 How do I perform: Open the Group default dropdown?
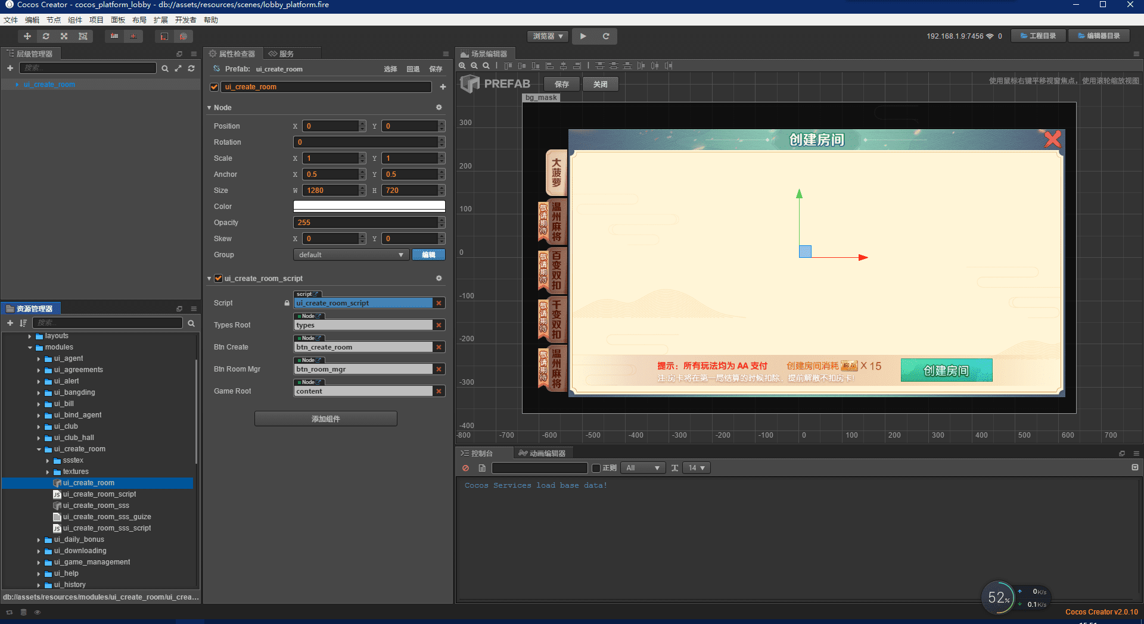tap(351, 255)
